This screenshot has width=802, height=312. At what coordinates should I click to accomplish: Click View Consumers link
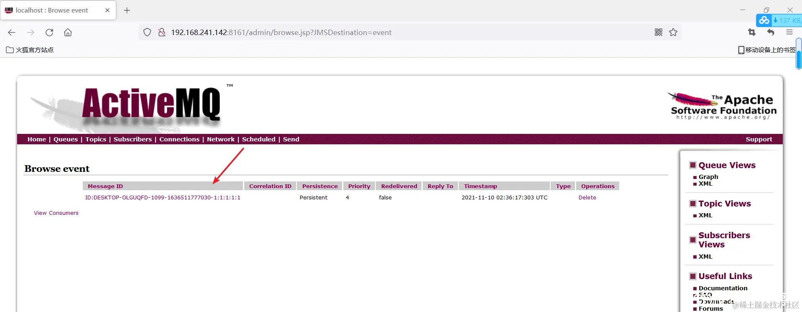[56, 213]
